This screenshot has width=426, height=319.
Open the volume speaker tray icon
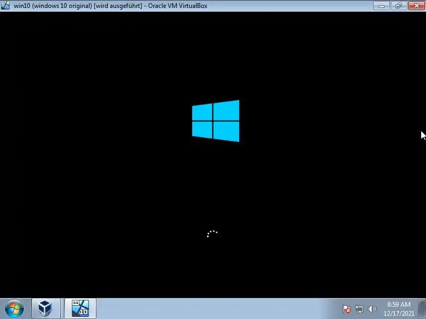(x=372, y=309)
